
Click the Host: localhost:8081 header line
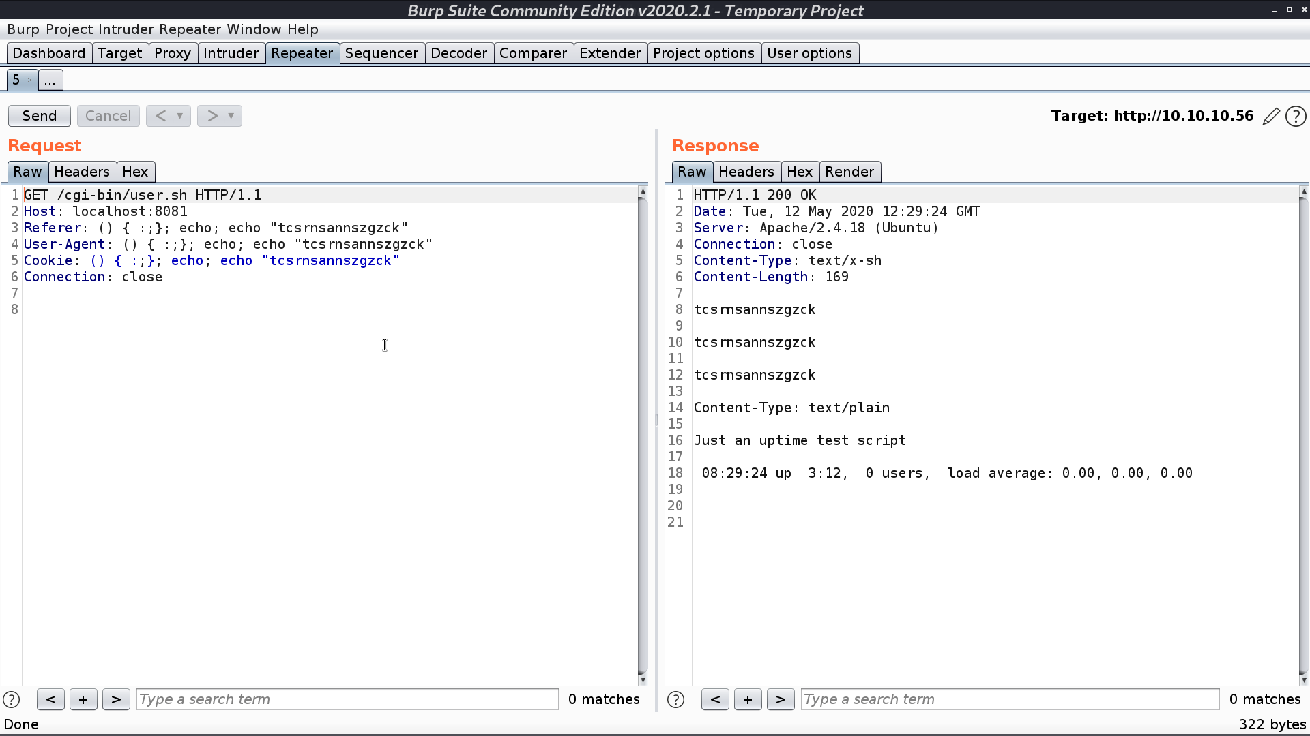(106, 211)
